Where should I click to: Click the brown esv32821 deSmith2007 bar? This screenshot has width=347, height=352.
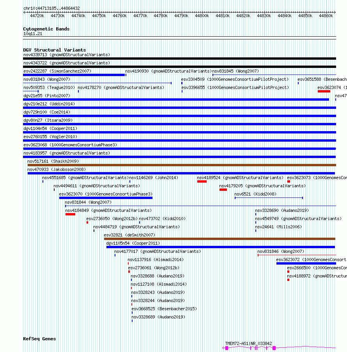(x=220, y=239)
